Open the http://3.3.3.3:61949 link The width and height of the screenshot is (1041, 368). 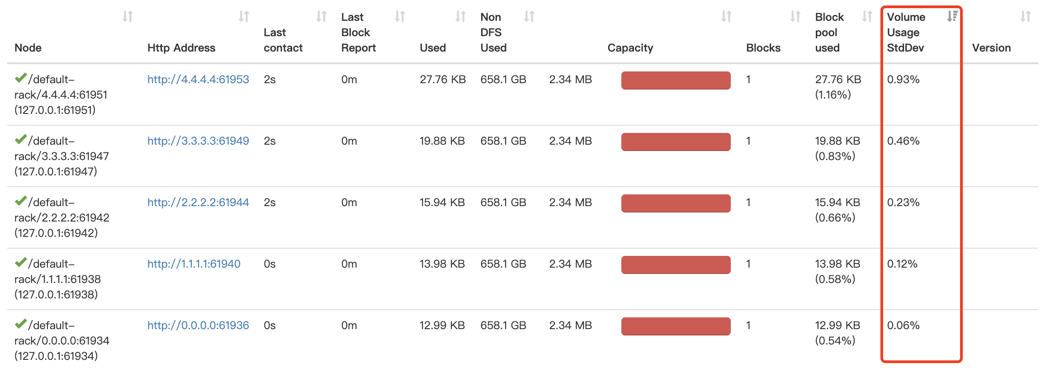click(198, 141)
